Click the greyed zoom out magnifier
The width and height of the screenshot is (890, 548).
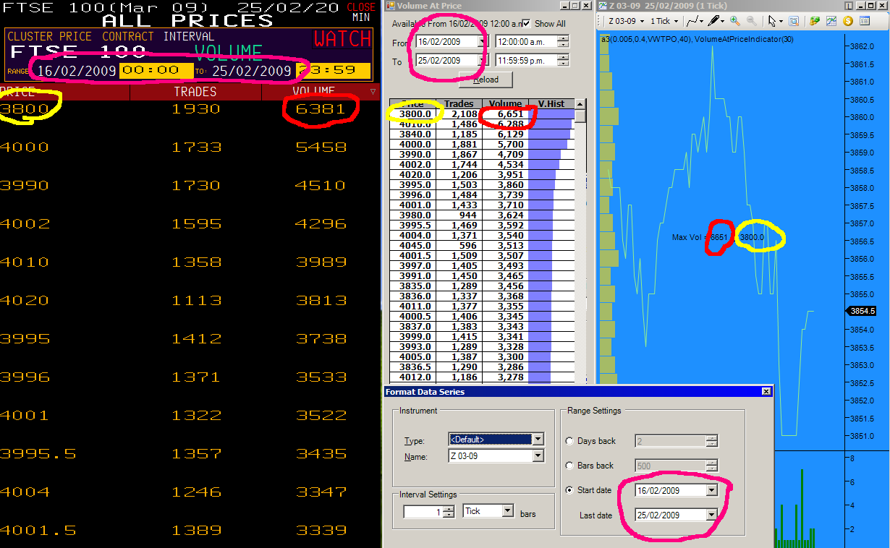[752, 21]
